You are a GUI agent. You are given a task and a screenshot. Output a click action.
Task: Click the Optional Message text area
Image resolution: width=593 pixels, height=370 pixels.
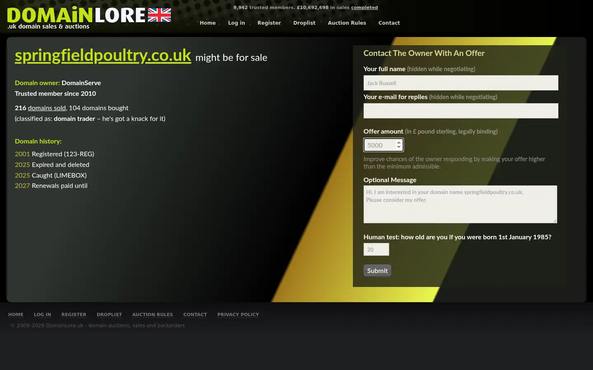(460, 204)
